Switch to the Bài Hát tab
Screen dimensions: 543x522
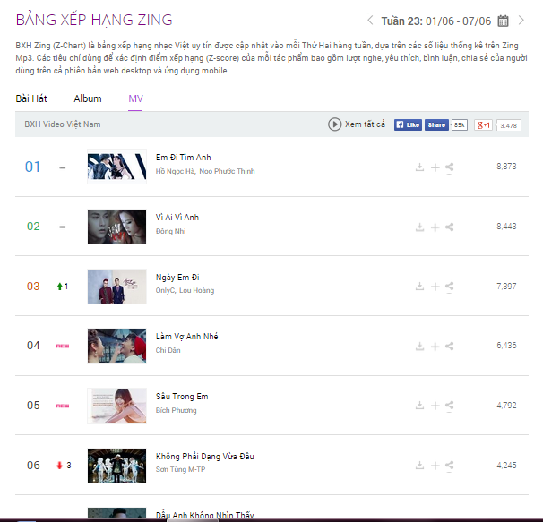pyautogui.click(x=31, y=98)
